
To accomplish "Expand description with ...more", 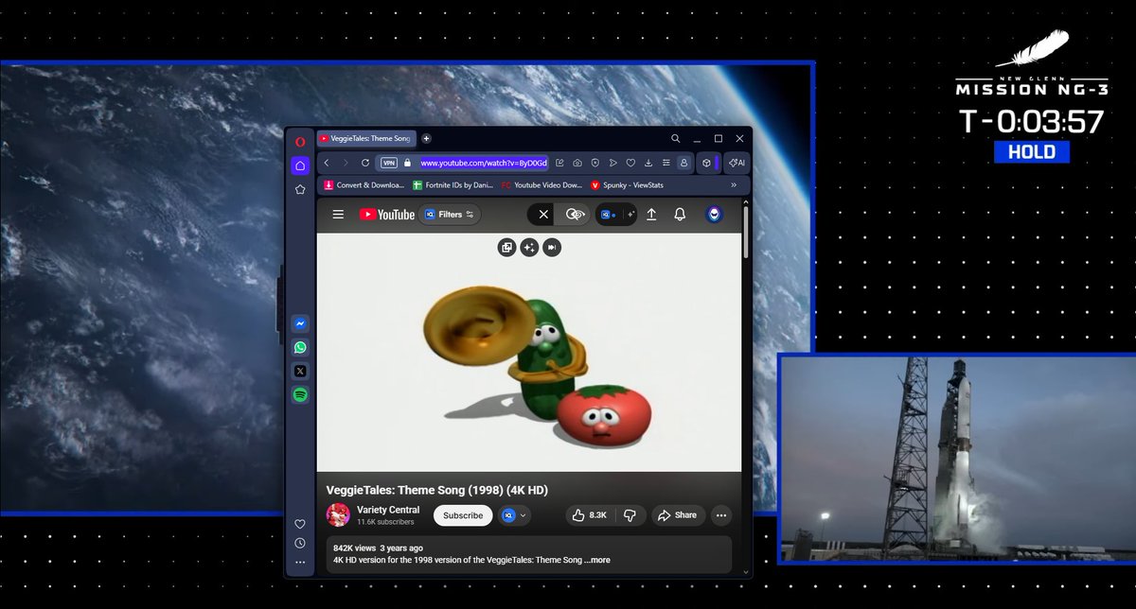I will (597, 560).
